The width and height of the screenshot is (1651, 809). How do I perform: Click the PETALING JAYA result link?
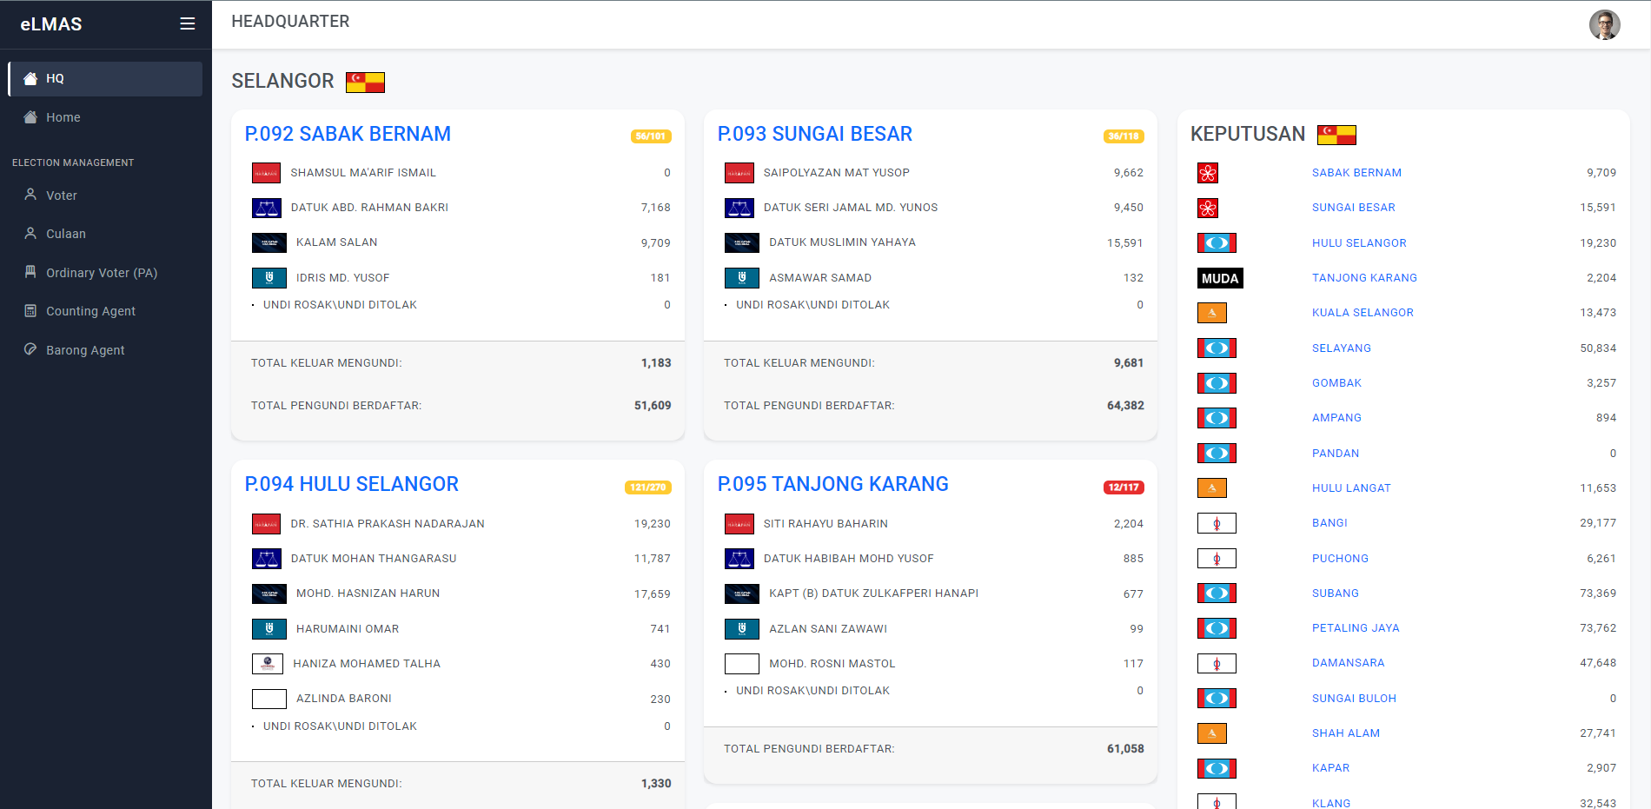(1356, 628)
